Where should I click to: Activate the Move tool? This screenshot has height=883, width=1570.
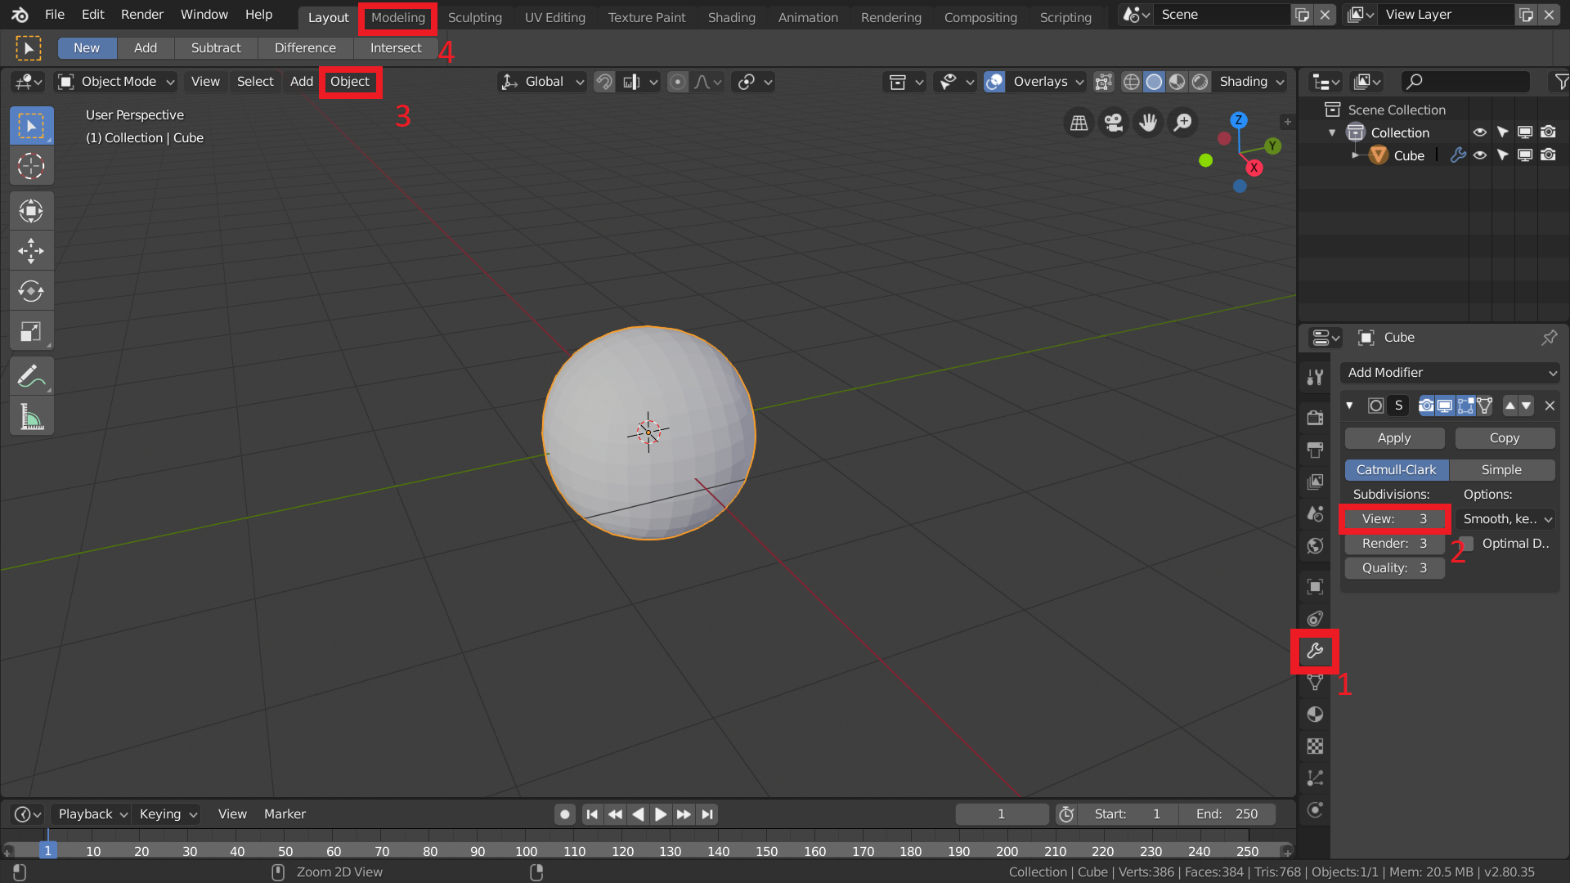coord(31,250)
